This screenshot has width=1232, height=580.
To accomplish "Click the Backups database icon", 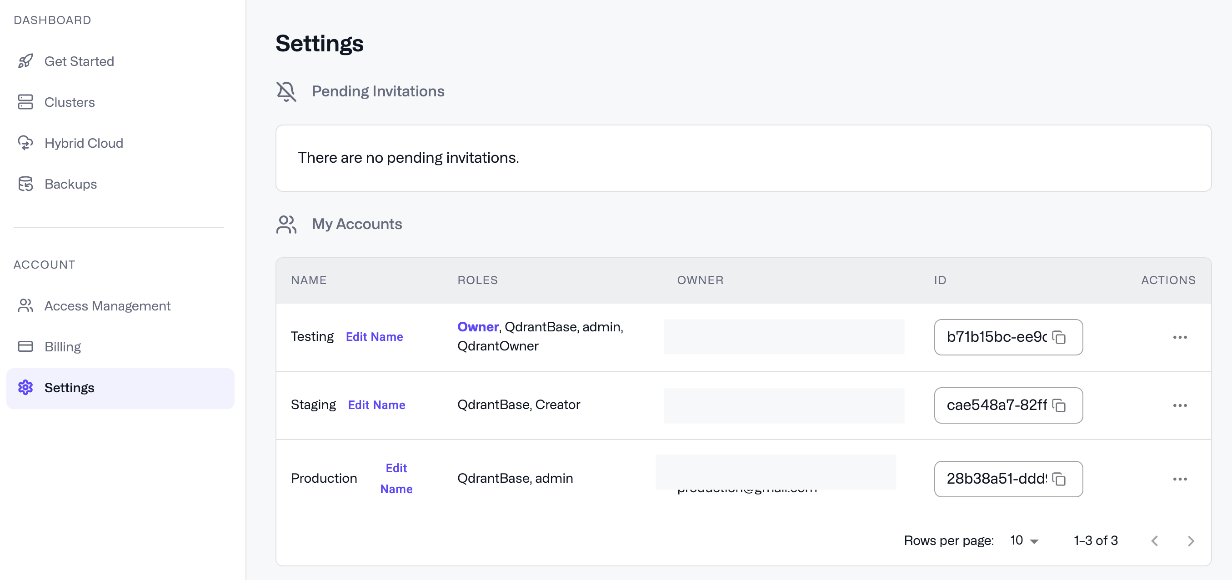I will tap(25, 184).
